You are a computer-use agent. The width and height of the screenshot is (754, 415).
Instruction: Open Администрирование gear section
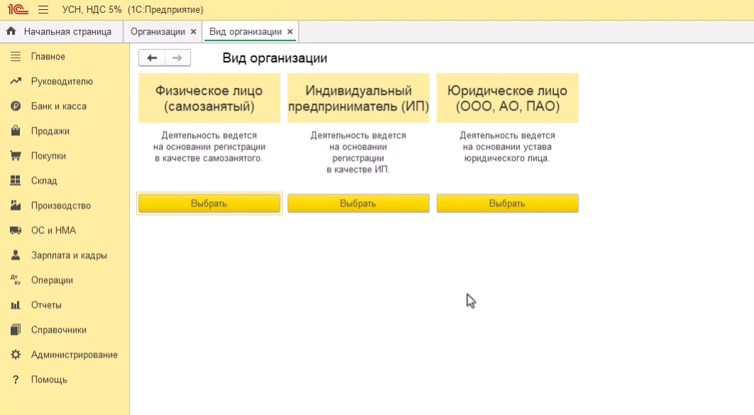pos(74,355)
